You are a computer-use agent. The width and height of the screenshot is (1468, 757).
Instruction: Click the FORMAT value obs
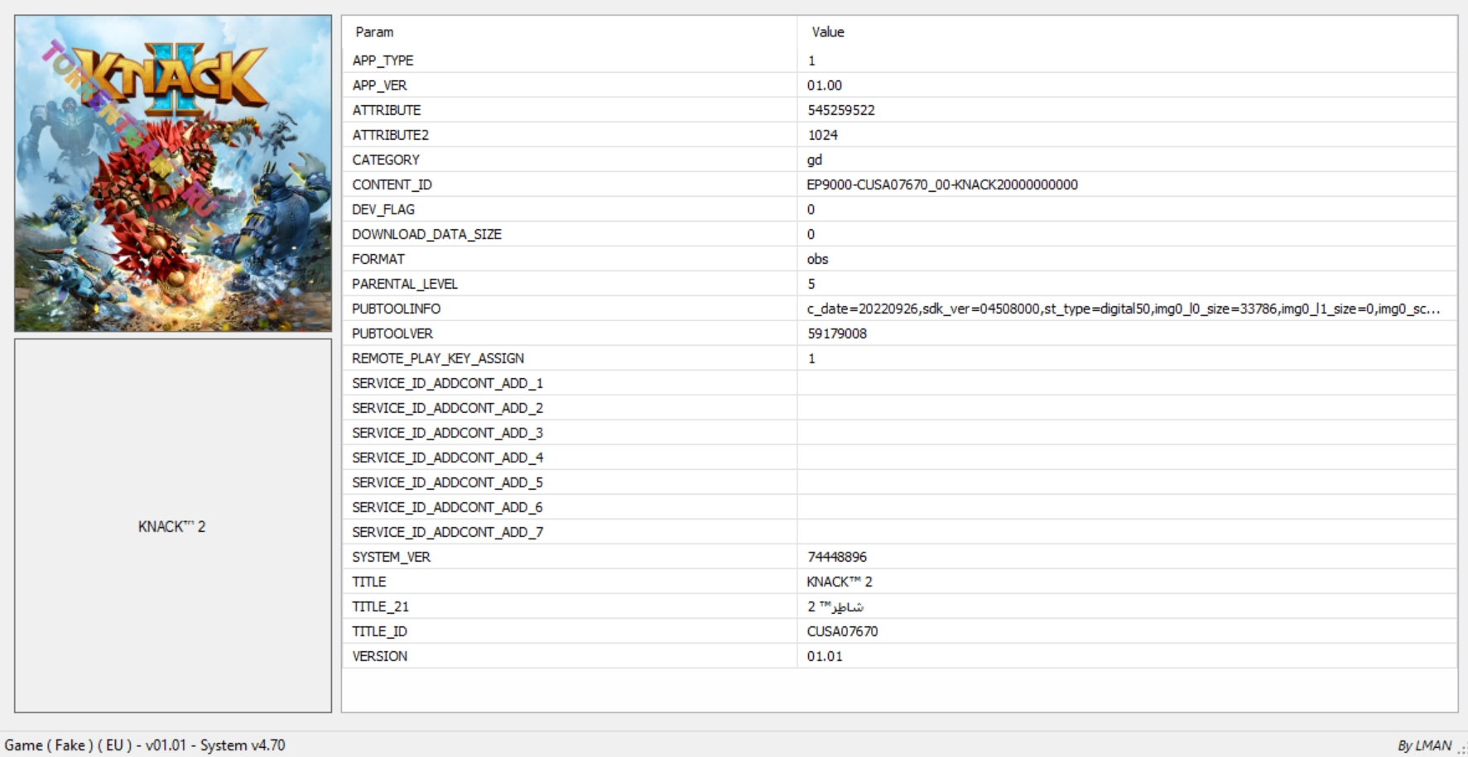point(817,259)
